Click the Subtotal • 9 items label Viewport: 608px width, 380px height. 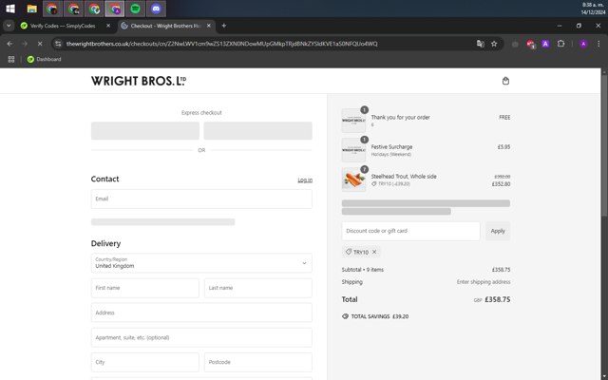[363, 270]
